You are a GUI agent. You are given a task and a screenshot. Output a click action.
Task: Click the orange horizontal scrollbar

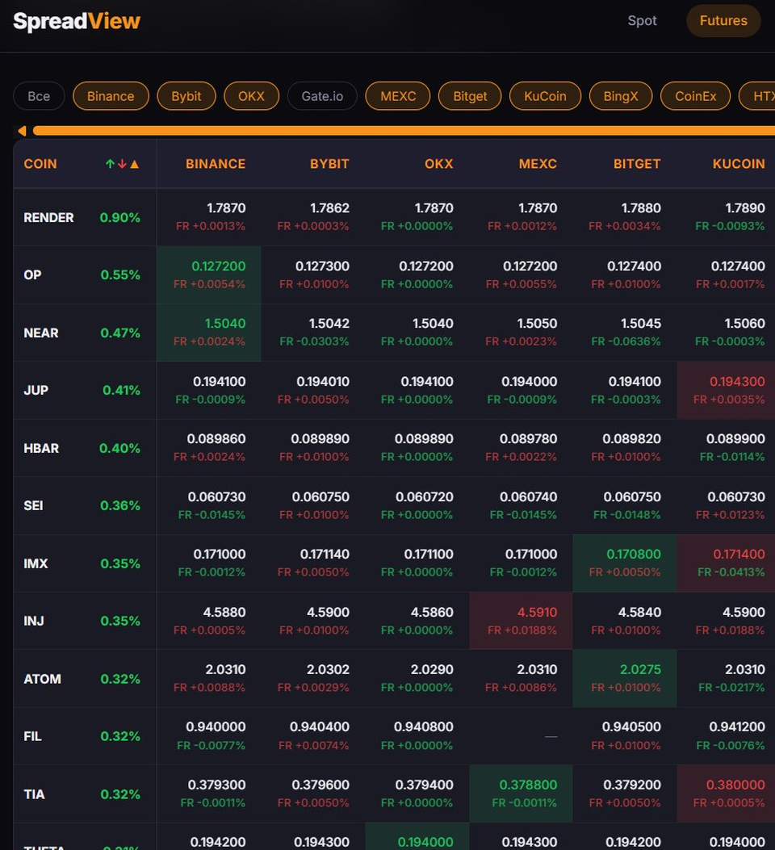[404, 131]
